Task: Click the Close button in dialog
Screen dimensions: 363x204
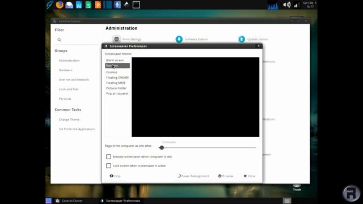Action: point(250,176)
